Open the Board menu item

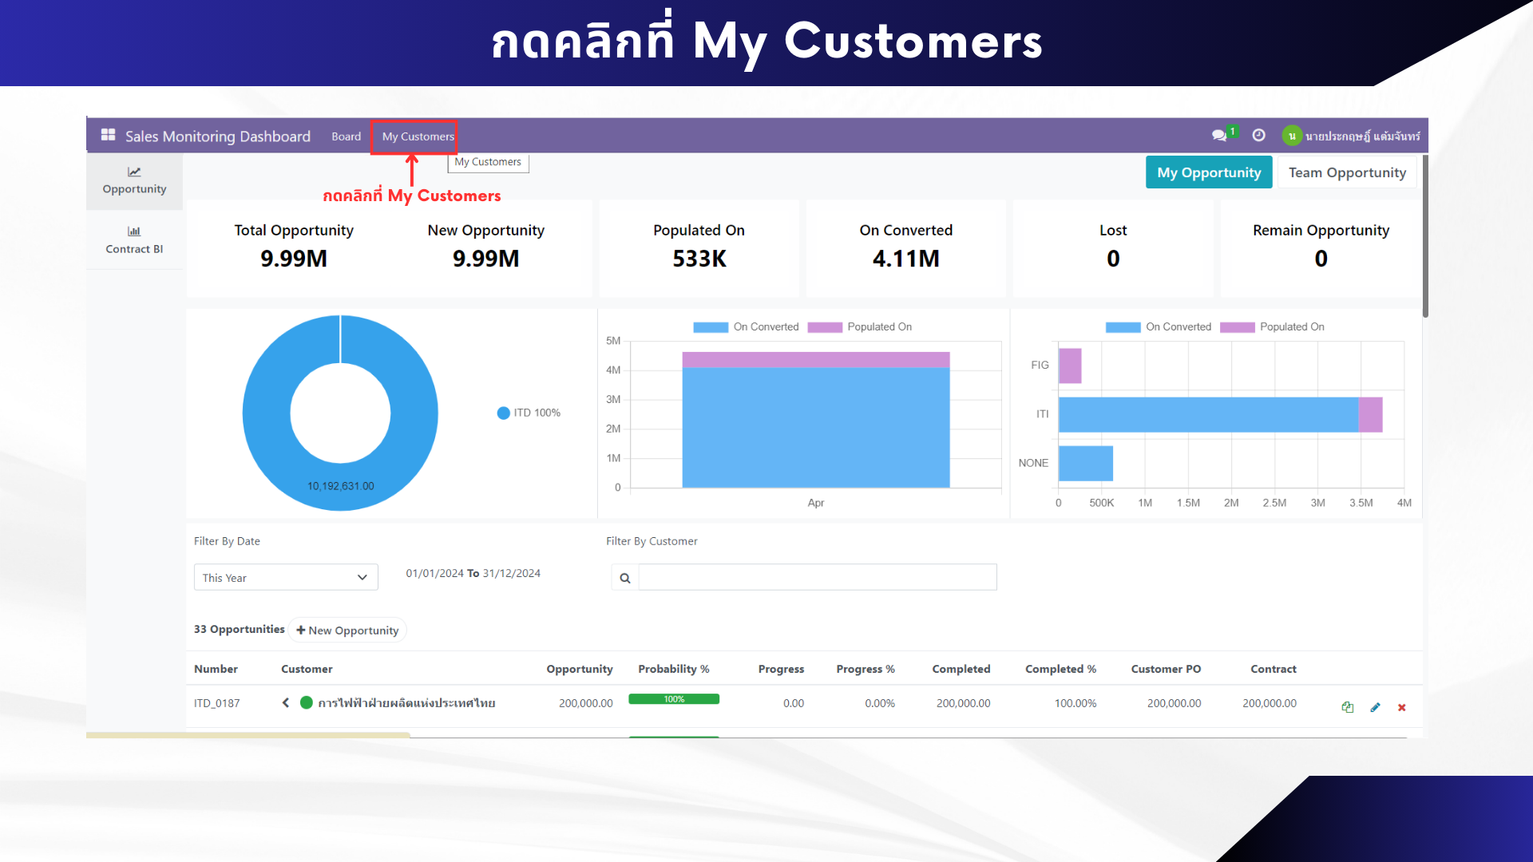346,136
